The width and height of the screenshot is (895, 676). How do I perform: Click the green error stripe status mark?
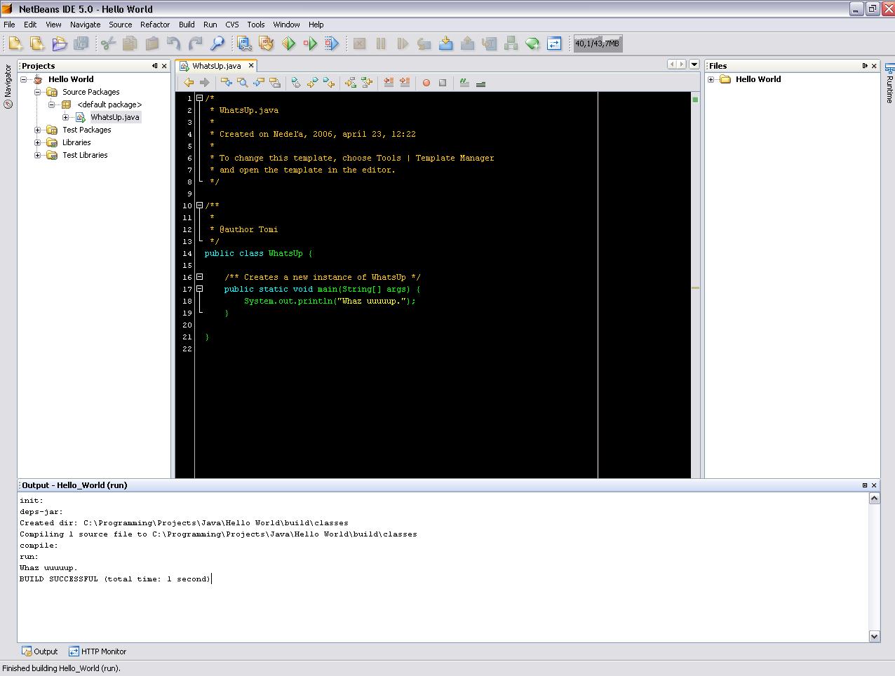pyautogui.click(x=695, y=100)
